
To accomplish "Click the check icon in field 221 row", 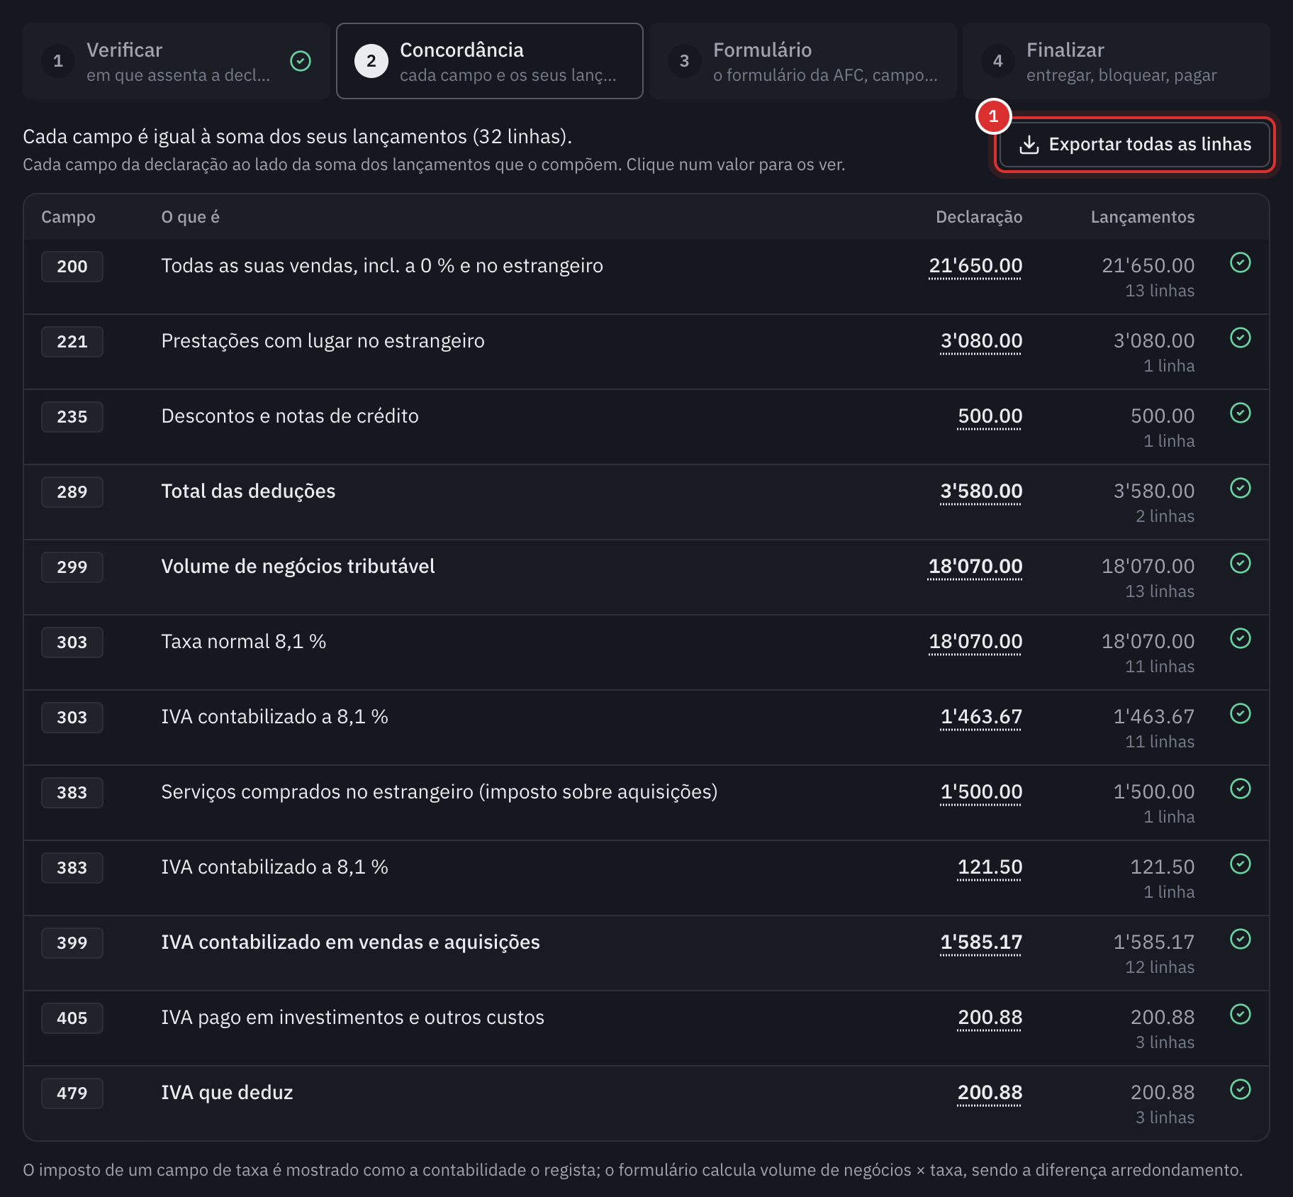I will tap(1241, 338).
